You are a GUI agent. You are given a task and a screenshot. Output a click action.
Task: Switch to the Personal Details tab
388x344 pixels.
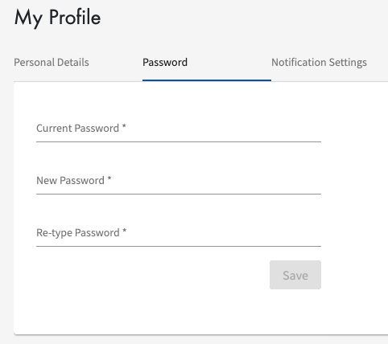(52, 63)
